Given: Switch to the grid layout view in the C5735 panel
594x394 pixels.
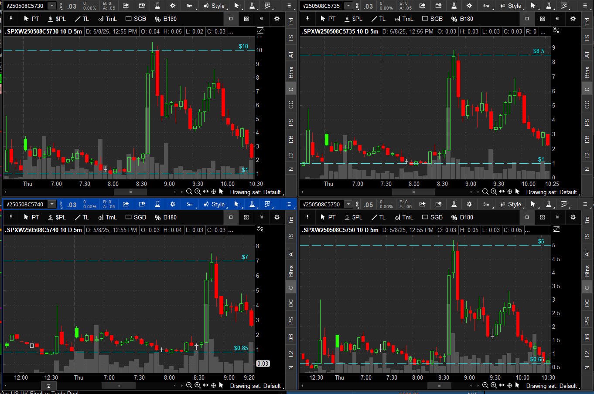Looking at the screenshot, I should pos(543,19).
